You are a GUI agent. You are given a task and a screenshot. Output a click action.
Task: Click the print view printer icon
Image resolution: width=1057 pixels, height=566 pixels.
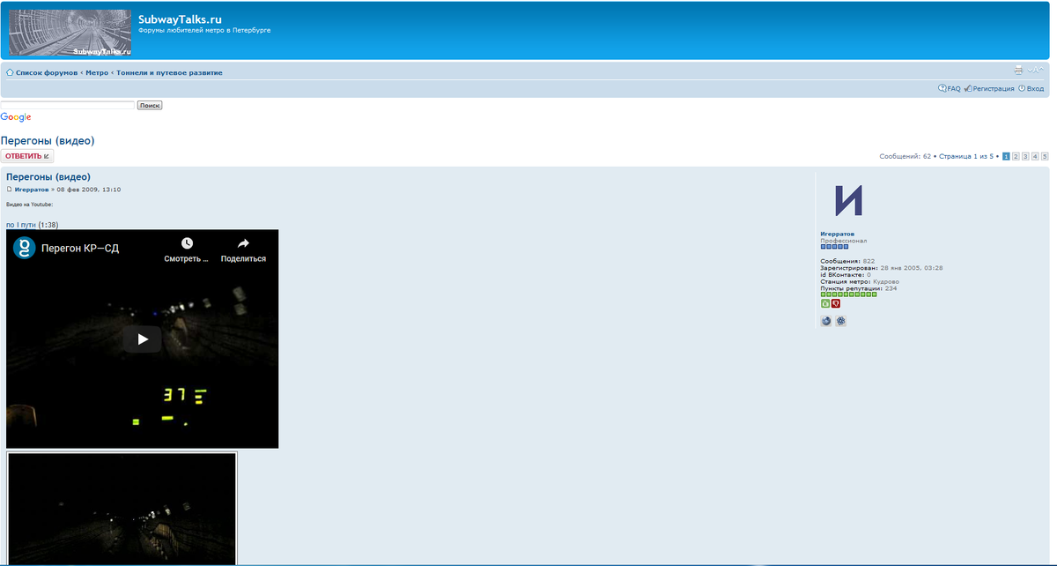(1018, 70)
